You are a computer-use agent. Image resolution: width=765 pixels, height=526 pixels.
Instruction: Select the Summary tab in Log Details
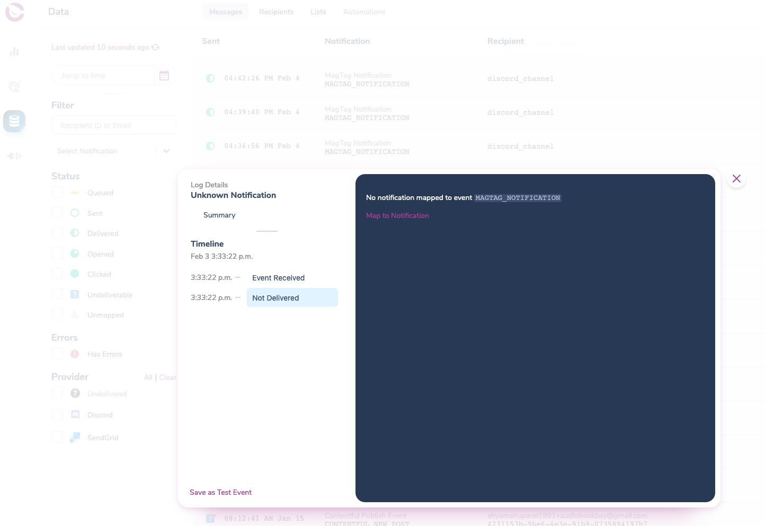(x=219, y=215)
